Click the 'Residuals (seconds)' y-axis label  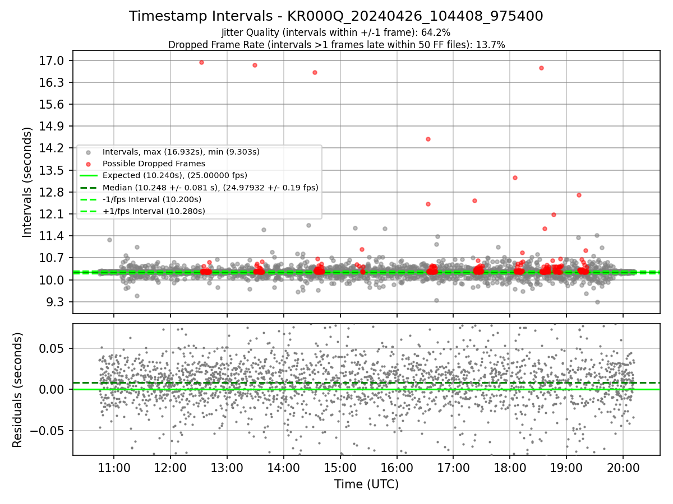pyautogui.click(x=17, y=390)
